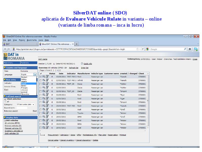
Task: Go to page 2 of the overview
Action: click(x=59, y=70)
